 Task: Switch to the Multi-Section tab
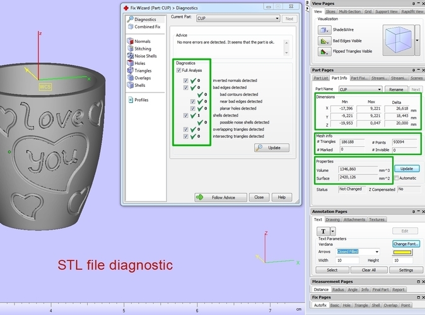[x=350, y=11]
